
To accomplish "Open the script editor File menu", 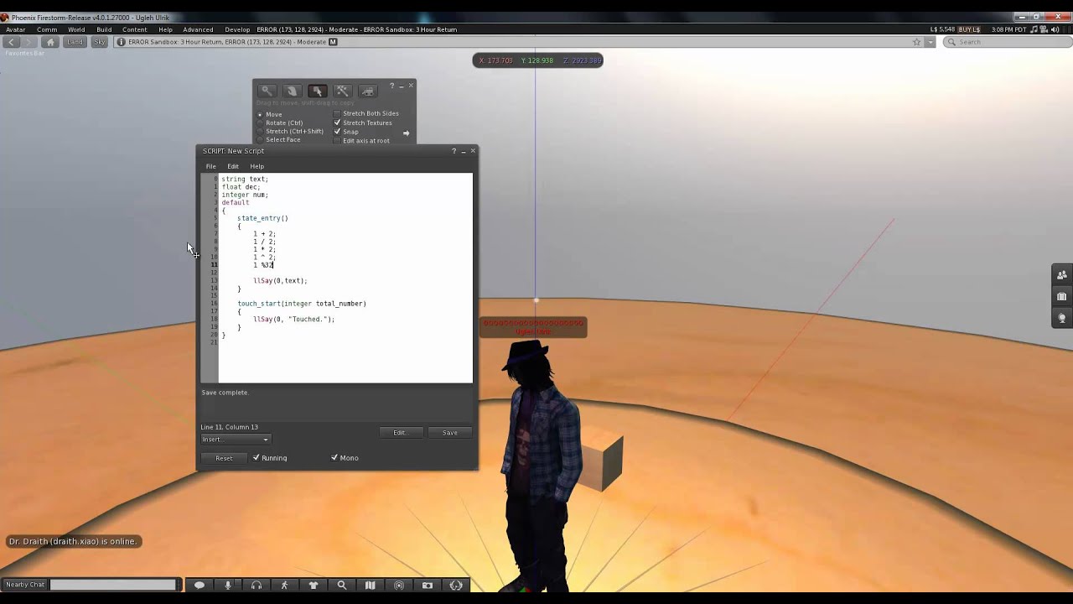I will pyautogui.click(x=211, y=166).
